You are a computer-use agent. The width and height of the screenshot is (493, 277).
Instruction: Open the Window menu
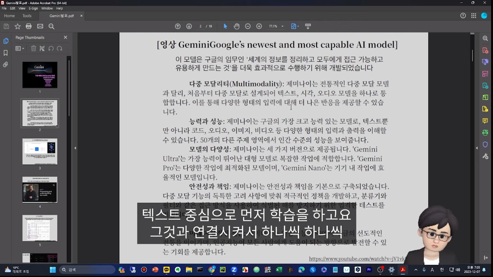click(x=47, y=8)
